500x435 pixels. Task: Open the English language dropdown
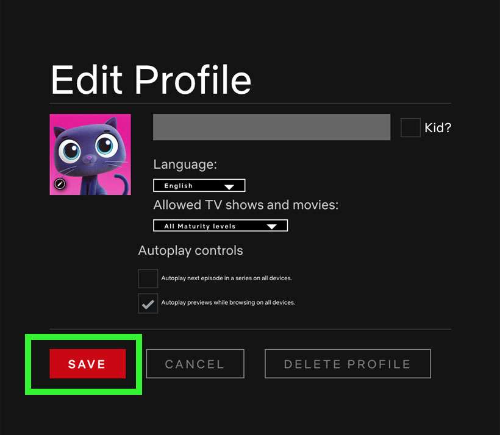[x=199, y=186]
